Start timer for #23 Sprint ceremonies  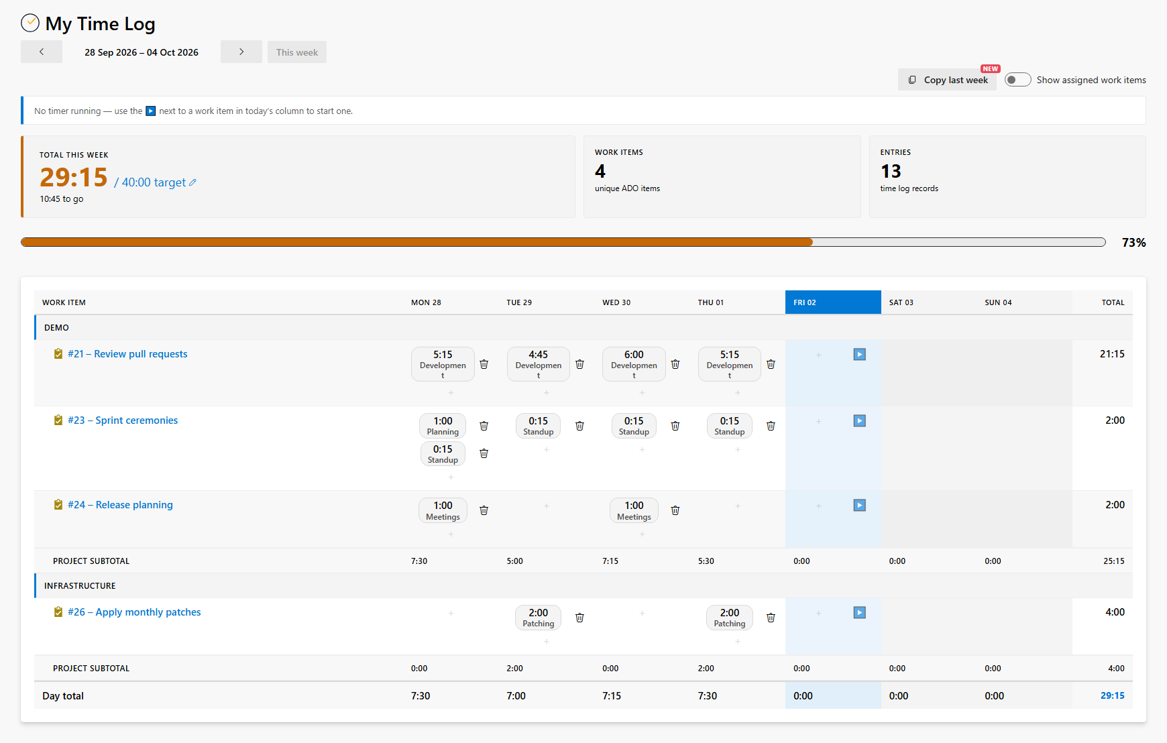pyautogui.click(x=859, y=420)
